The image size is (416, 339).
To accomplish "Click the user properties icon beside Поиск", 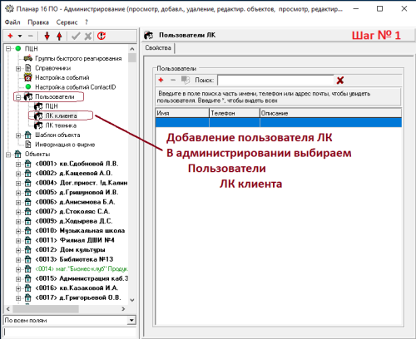I will tap(186, 80).
